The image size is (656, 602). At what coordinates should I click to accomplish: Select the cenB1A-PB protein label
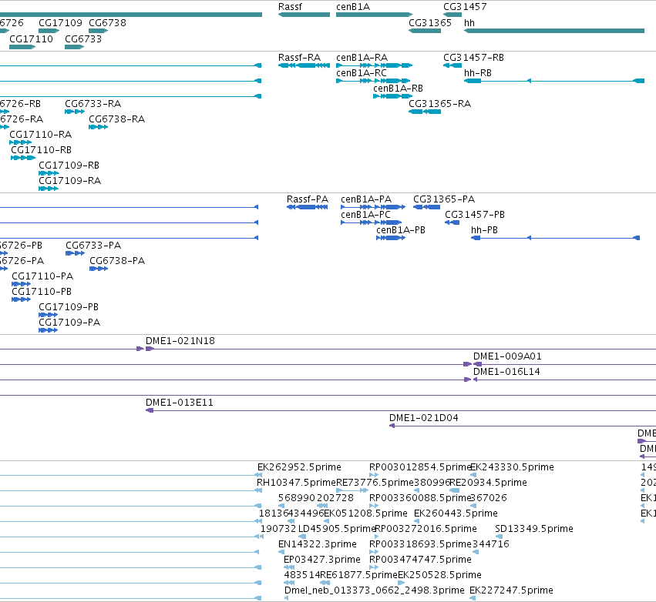coord(400,229)
